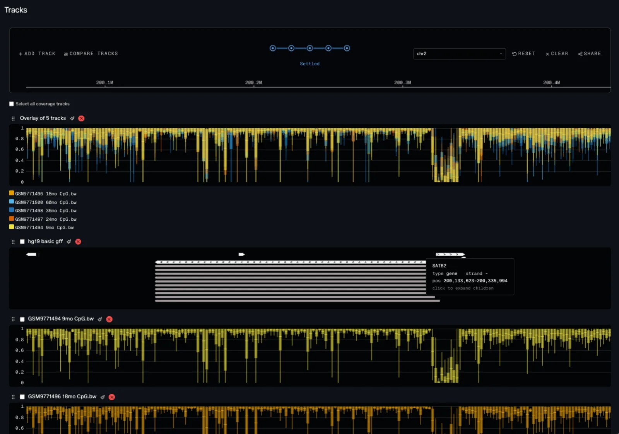Tick the GSM9771496 18mo CpG.bw checkbox

click(x=22, y=397)
